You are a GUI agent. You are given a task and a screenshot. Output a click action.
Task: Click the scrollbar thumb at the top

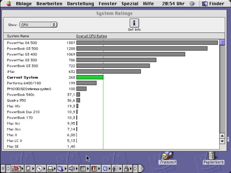[x=222, y=42]
